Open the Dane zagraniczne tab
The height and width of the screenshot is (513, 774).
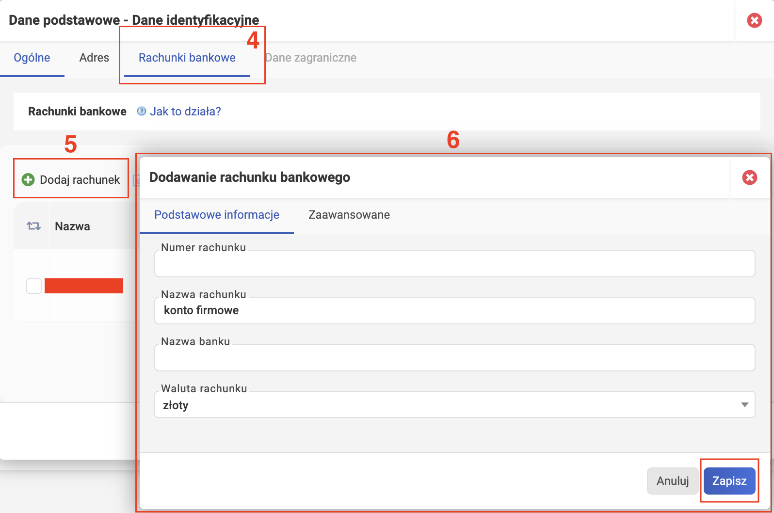[311, 58]
